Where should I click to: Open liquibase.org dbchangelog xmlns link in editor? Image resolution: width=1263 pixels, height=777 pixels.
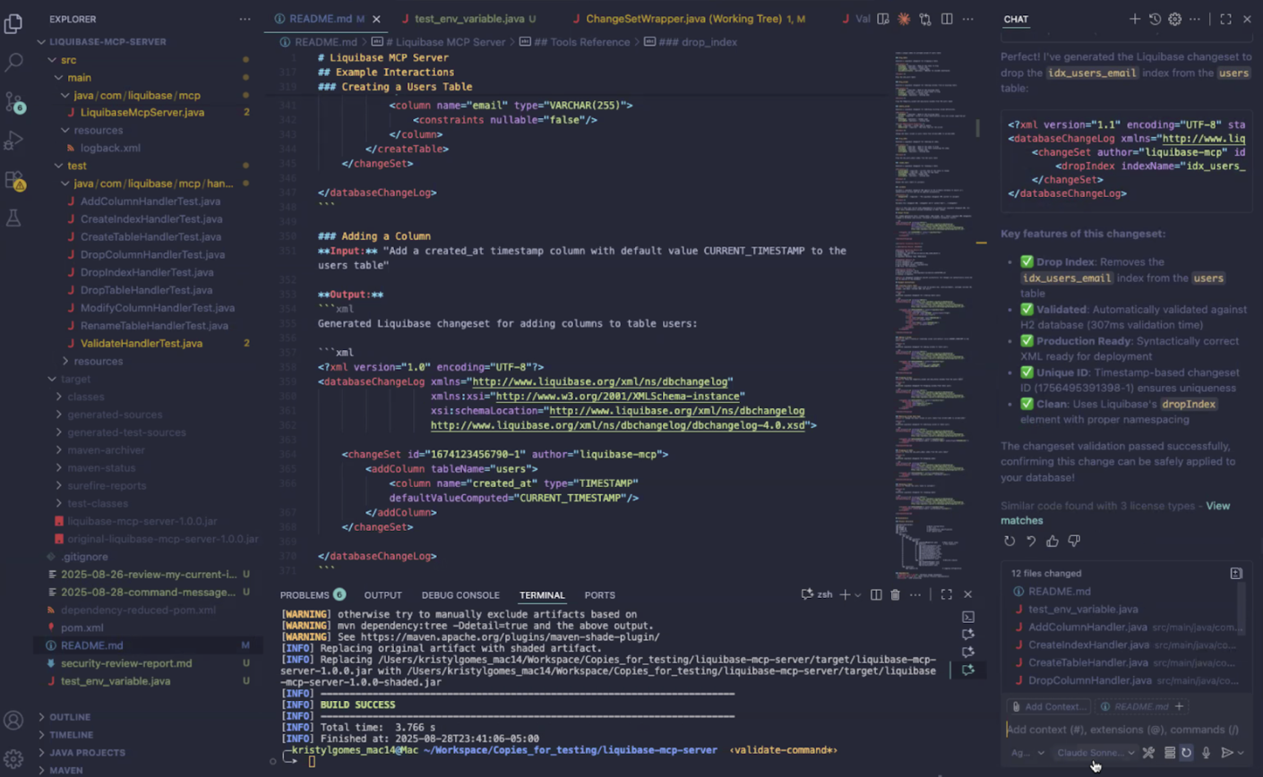(600, 382)
